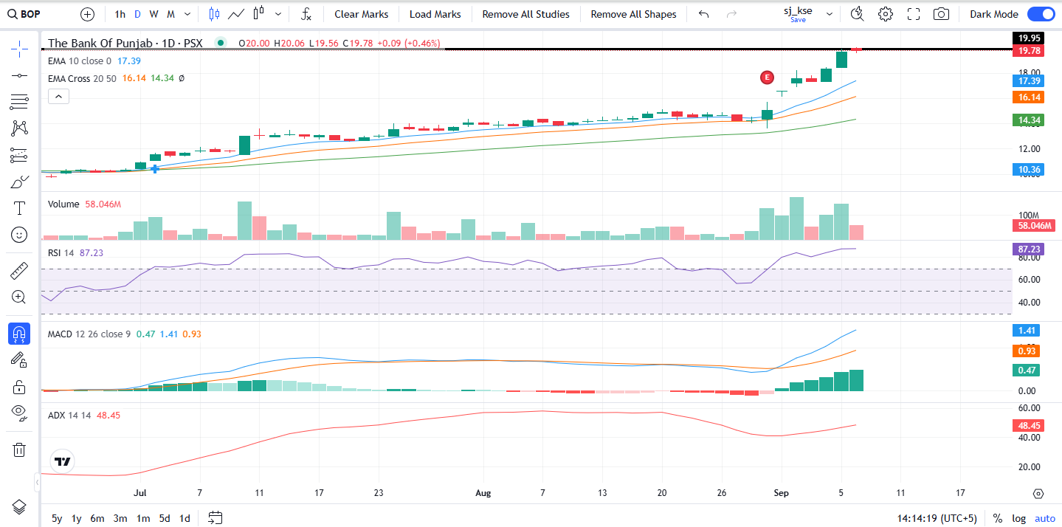This screenshot has height=527, width=1062.
Task: Select the M monthly interval
Action: (x=170, y=14)
